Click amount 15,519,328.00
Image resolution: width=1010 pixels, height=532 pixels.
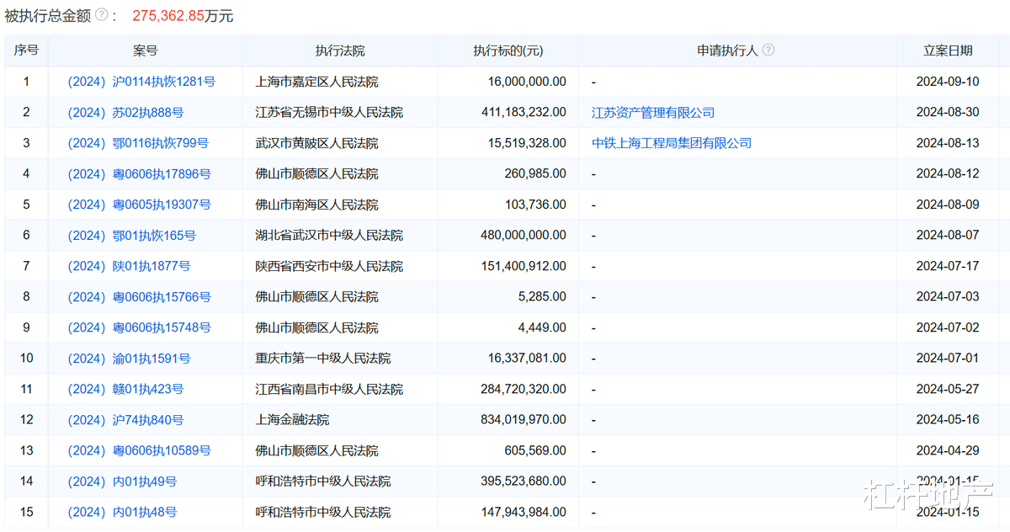coord(527,143)
